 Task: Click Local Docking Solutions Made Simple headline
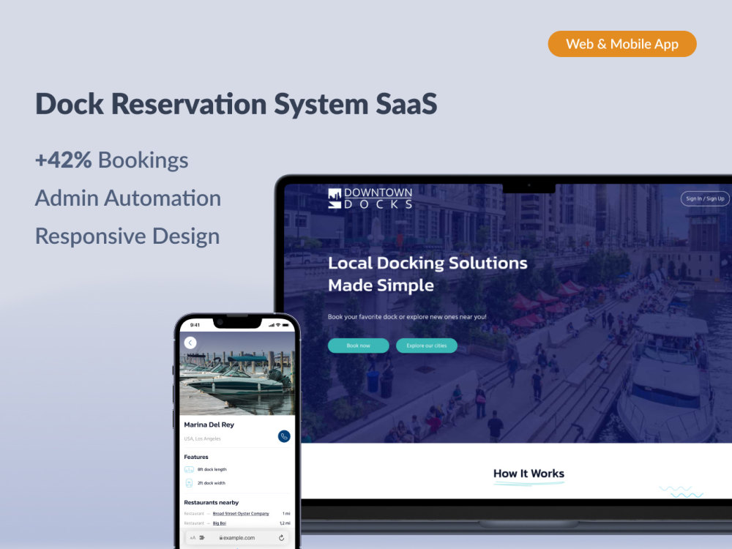(427, 274)
